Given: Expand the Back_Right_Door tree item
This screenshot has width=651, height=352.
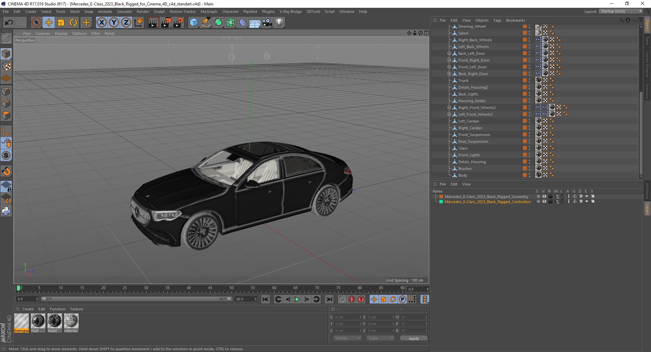Looking at the screenshot, I should [449, 74].
